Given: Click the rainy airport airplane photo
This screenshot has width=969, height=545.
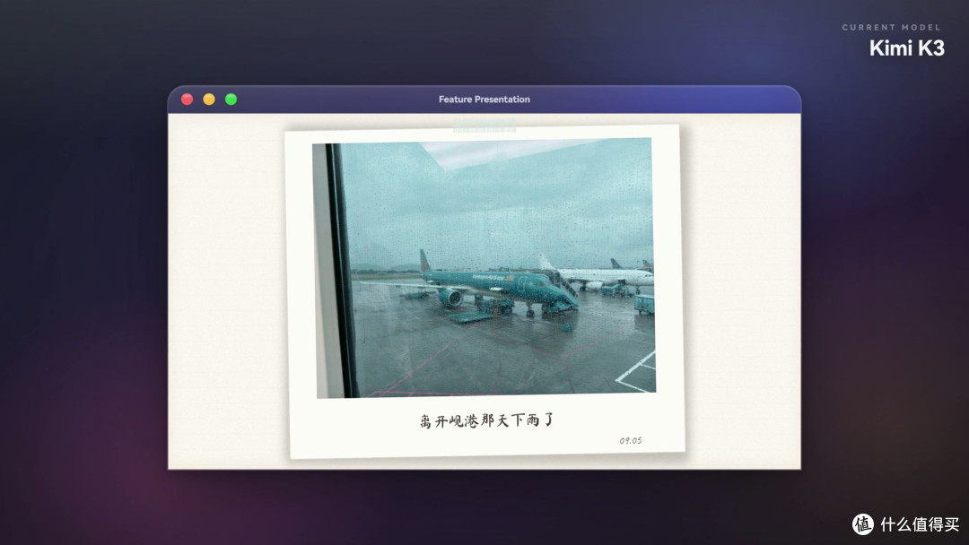Looking at the screenshot, I should [x=485, y=268].
